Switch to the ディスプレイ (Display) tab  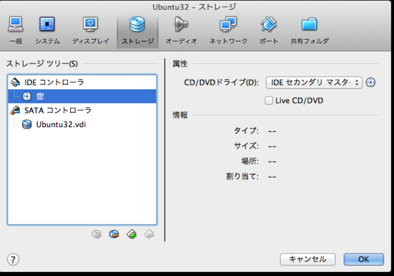pyautogui.click(x=91, y=31)
